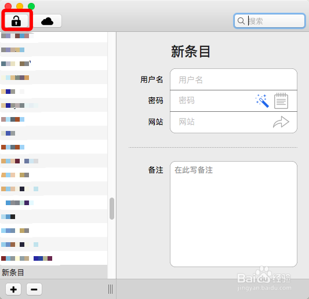
Task: Click the 备注 notes text area
Action: pyautogui.click(x=234, y=214)
